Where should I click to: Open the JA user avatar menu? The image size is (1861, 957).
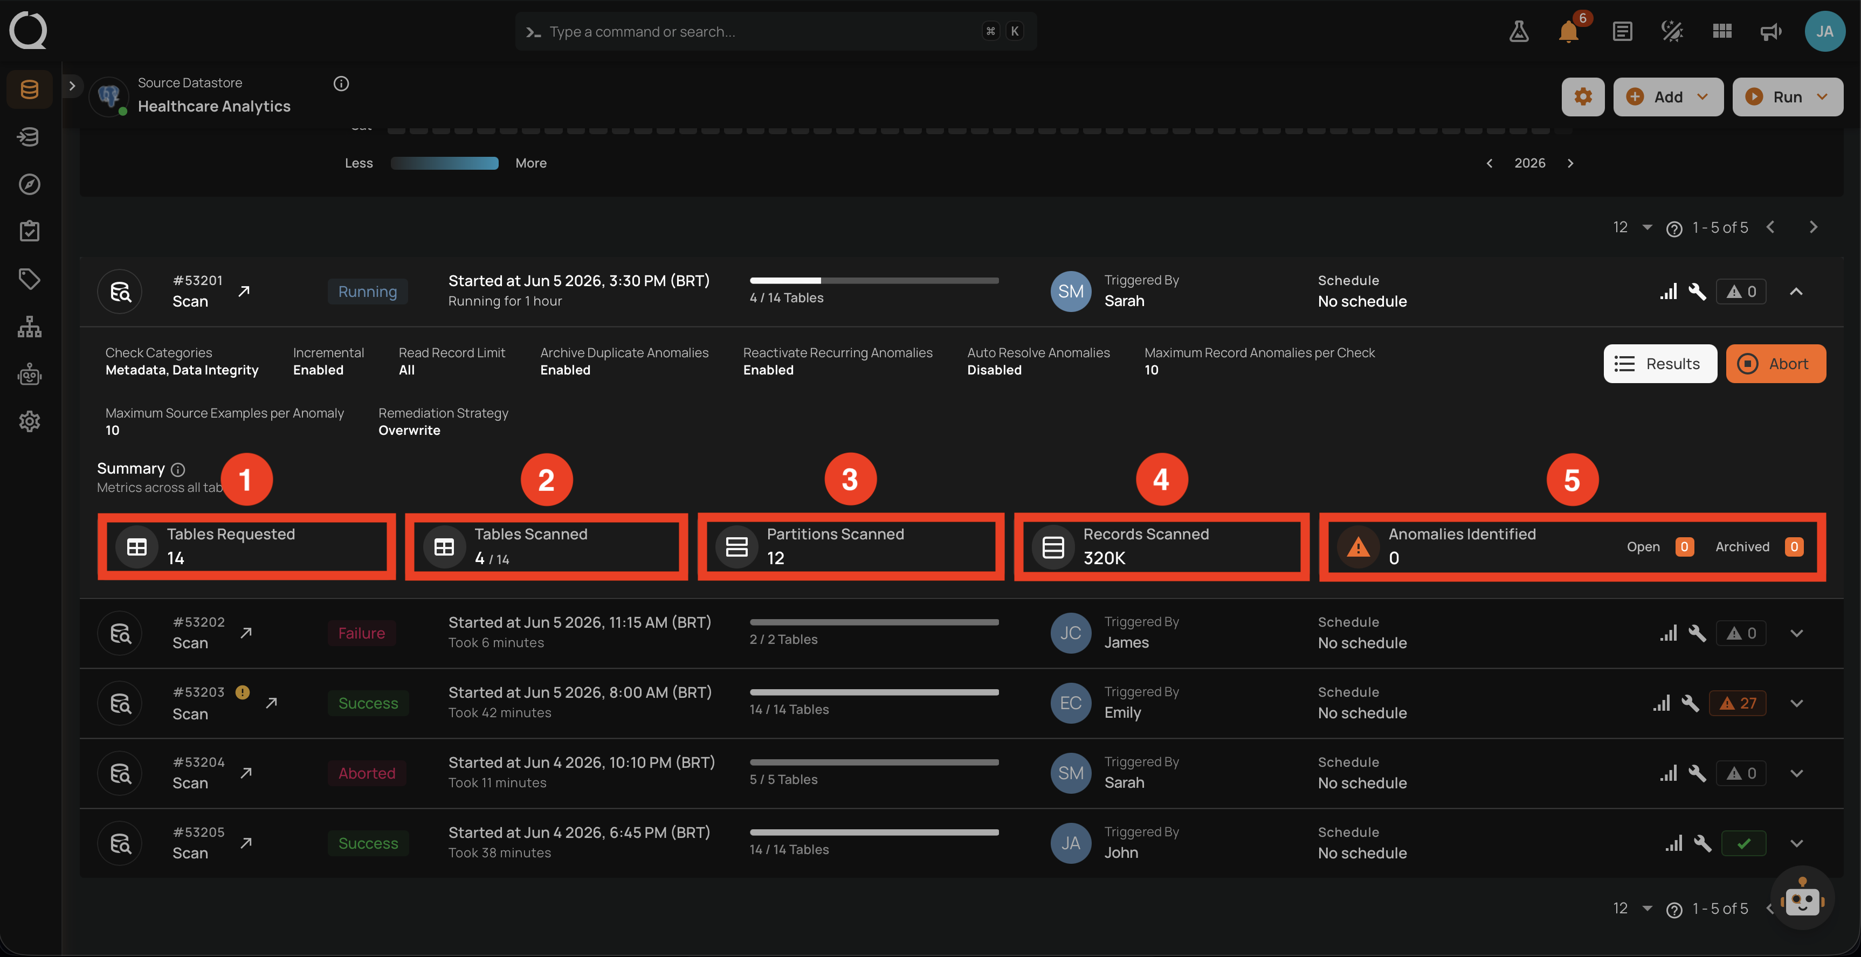pos(1825,31)
